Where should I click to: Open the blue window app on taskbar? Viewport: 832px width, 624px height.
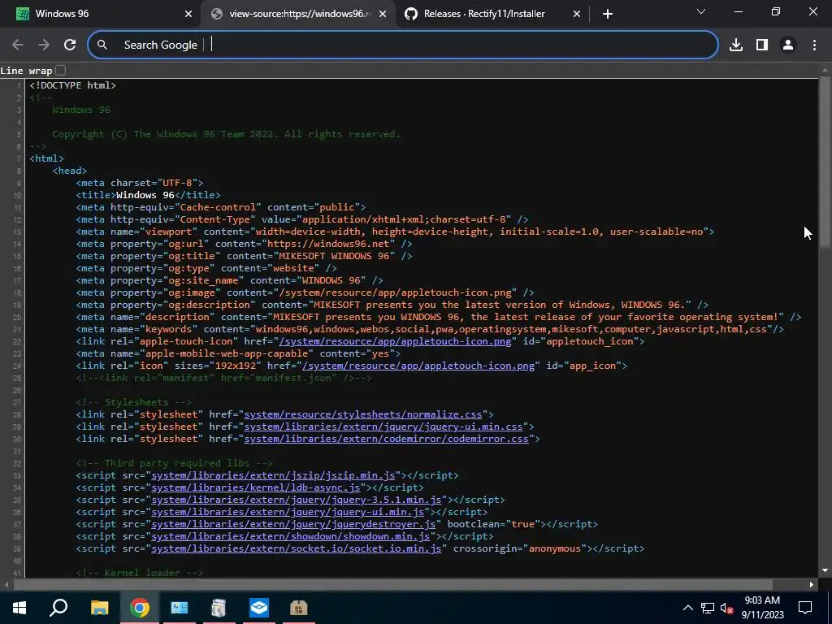click(x=180, y=608)
